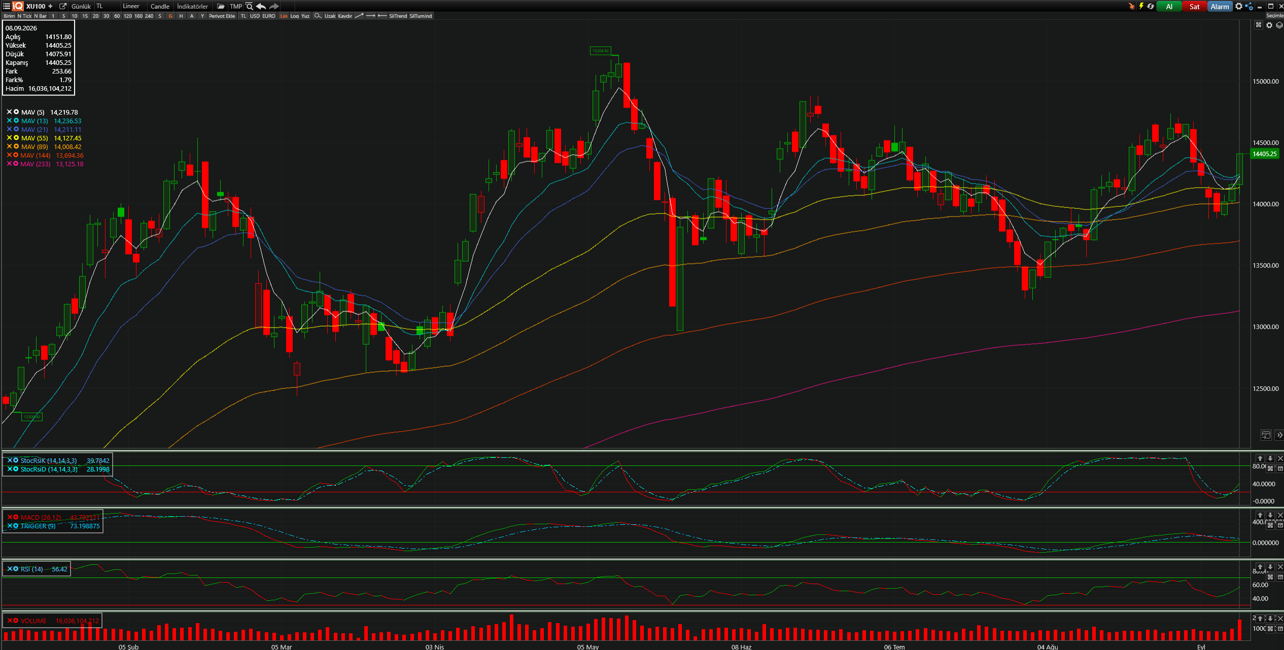Viewport: 1284px width, 650px height.
Task: Close the RSI indicator panel
Action: [x=1280, y=567]
